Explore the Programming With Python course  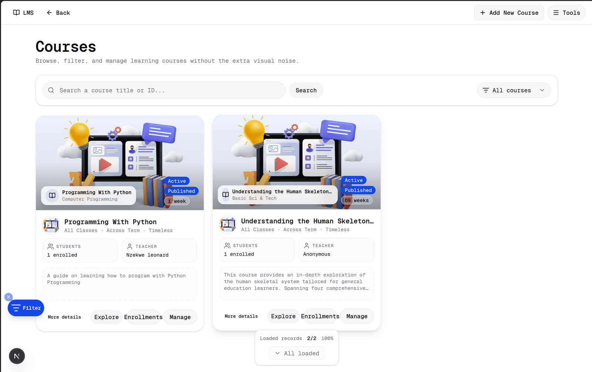[x=107, y=317]
